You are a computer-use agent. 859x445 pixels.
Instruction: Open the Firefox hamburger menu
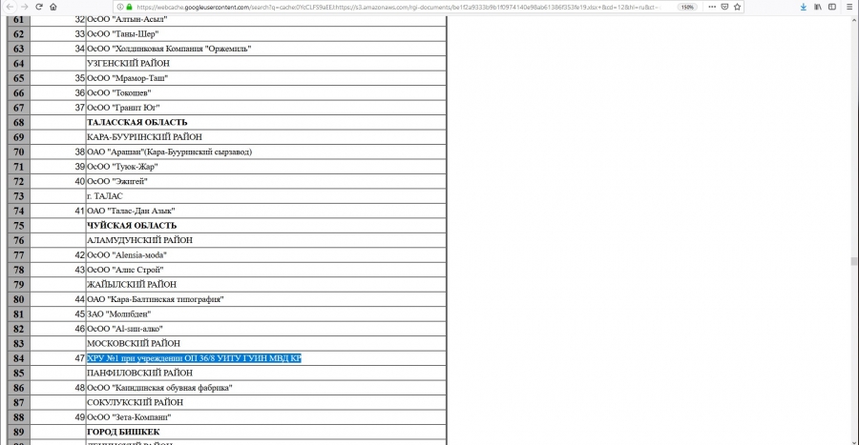point(849,7)
